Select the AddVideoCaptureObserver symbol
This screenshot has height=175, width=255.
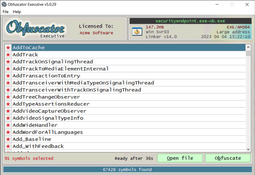tap(128, 111)
